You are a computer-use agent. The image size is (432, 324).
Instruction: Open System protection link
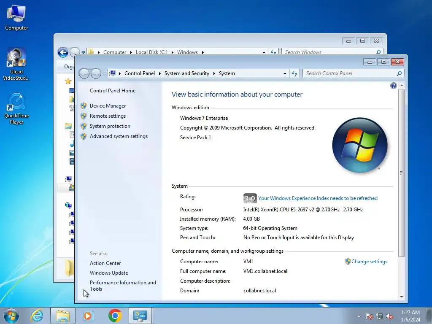[x=110, y=126]
